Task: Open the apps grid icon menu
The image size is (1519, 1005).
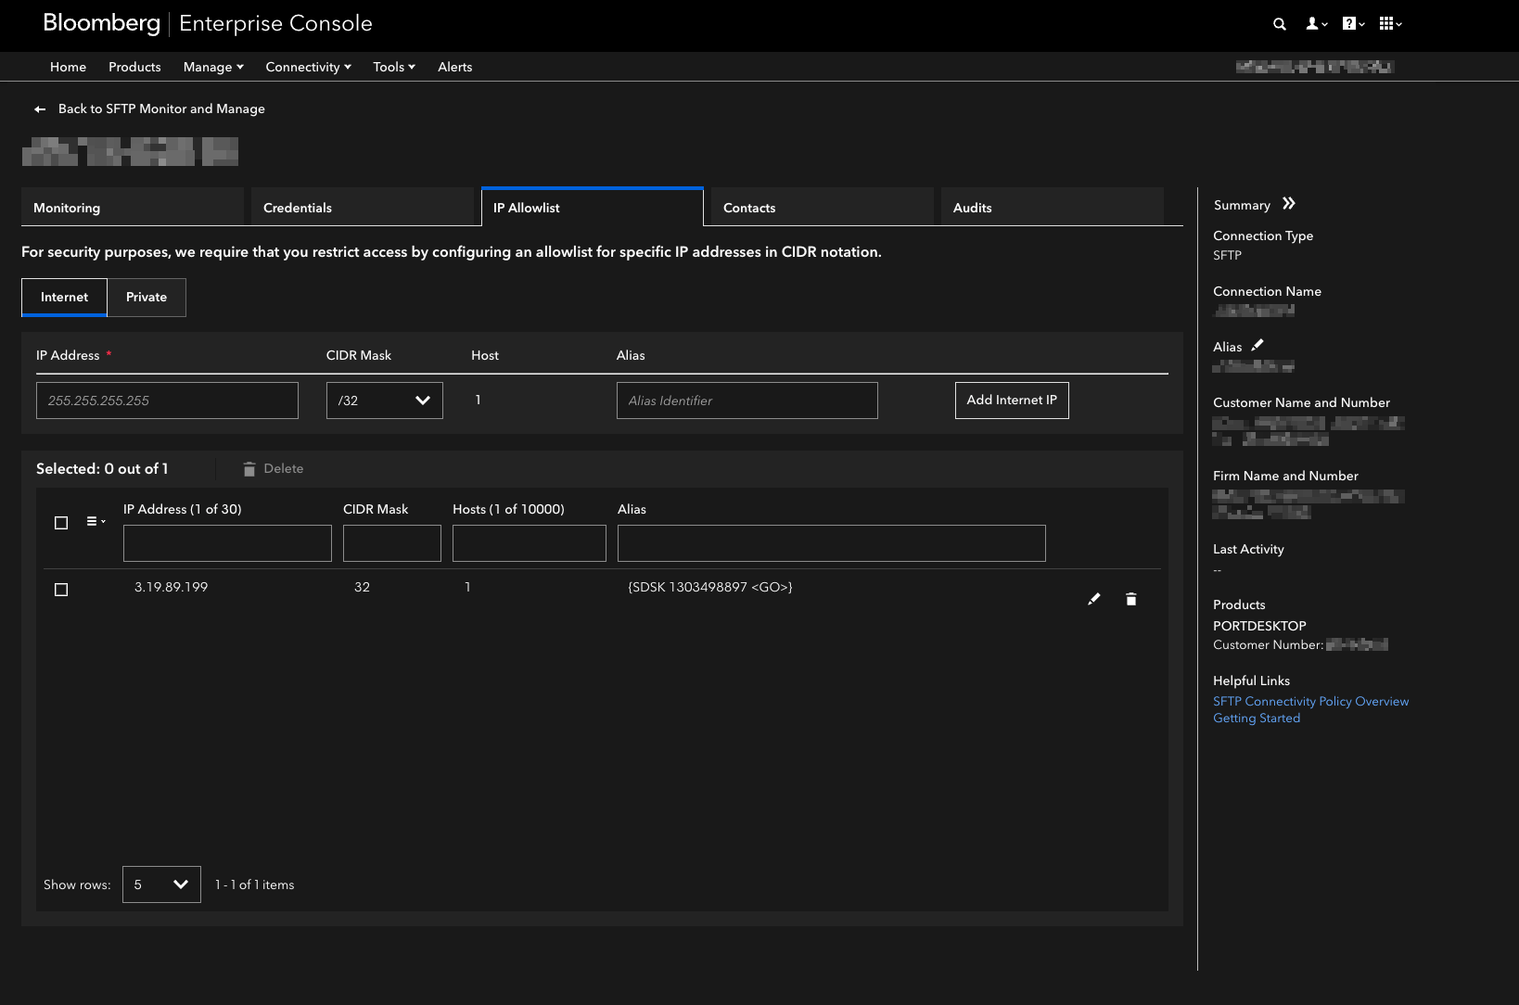Action: click(1390, 24)
